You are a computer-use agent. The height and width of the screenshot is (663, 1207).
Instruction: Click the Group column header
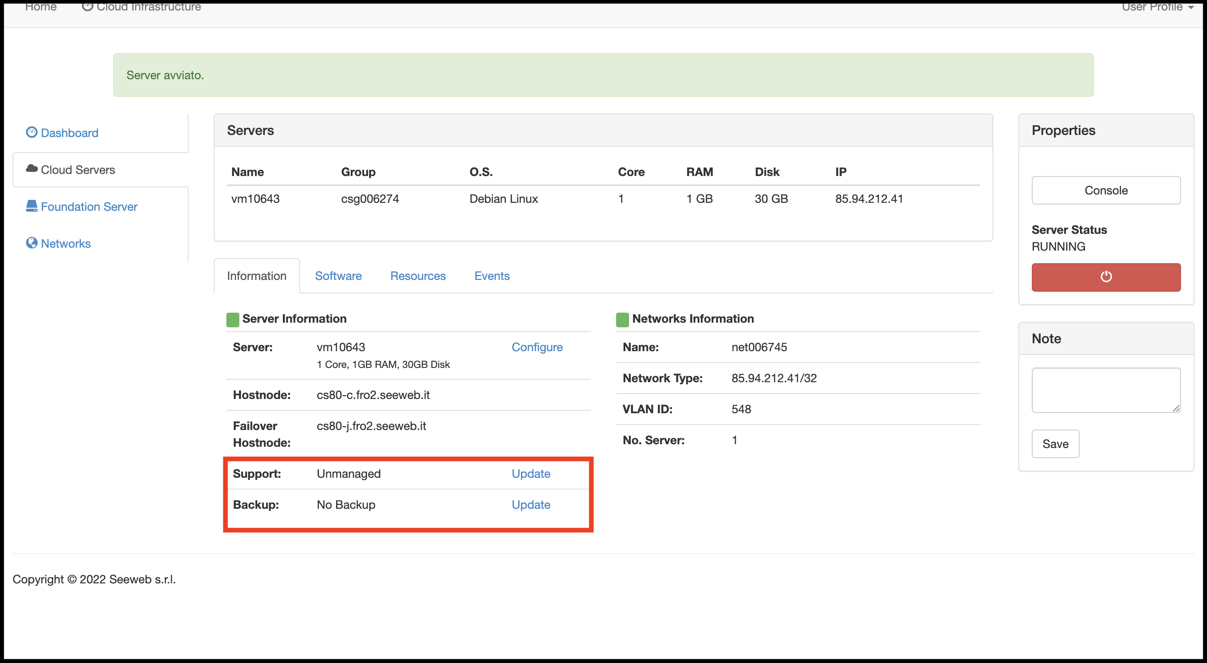358,172
